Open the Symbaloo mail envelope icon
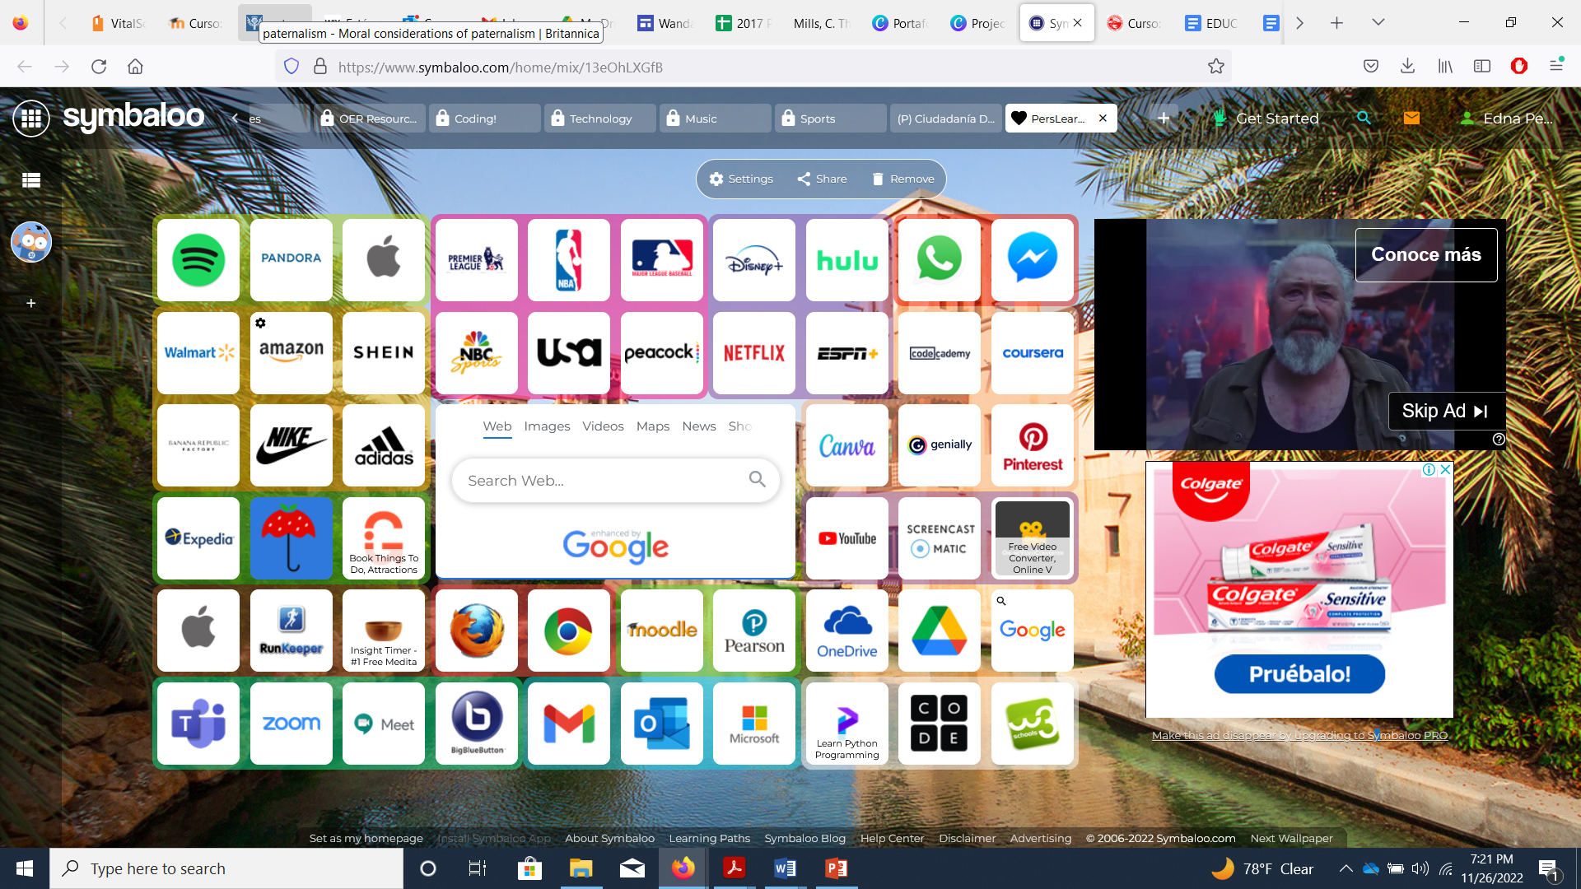This screenshot has width=1581, height=889. (1411, 118)
